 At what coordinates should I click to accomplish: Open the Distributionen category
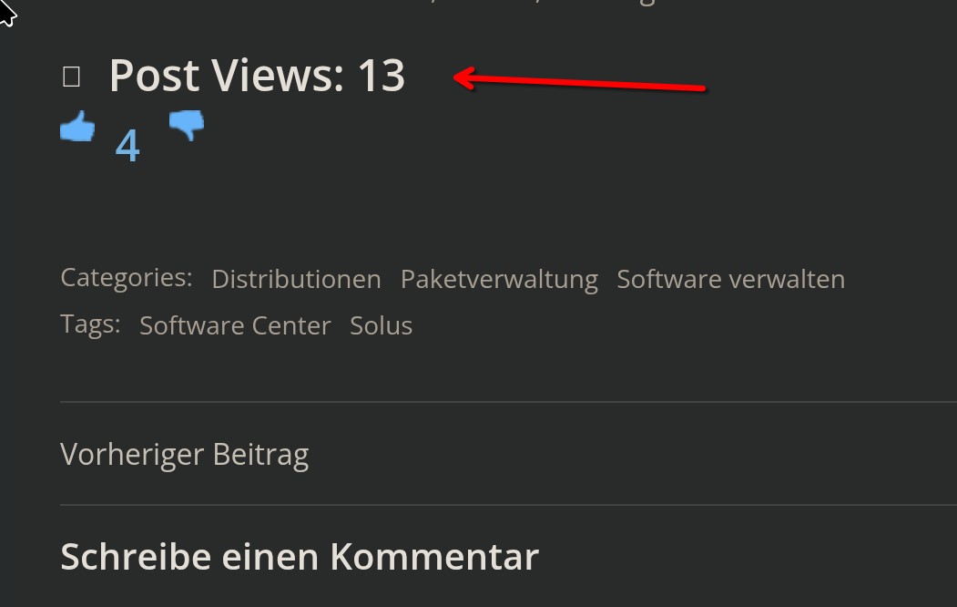[x=297, y=279]
